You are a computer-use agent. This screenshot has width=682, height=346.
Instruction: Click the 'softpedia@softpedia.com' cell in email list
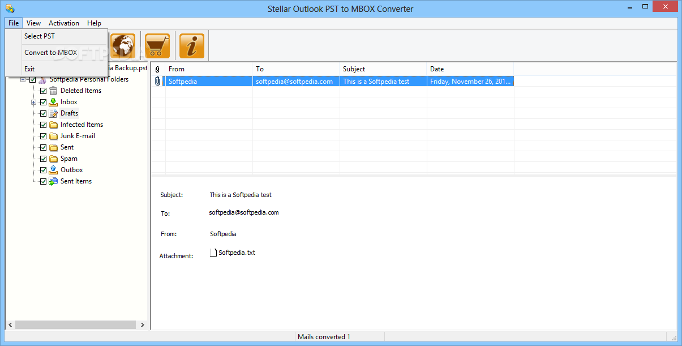(296, 82)
